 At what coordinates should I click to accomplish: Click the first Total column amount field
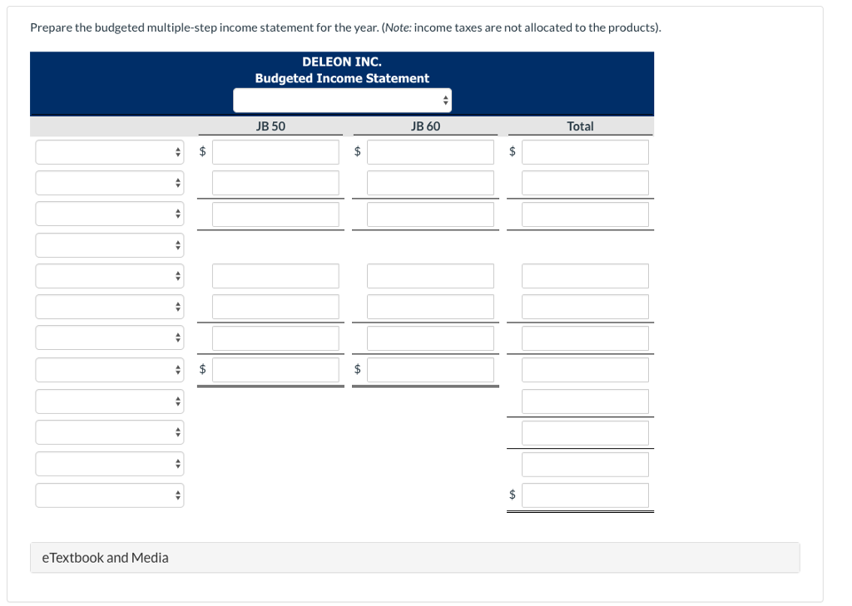pyautogui.click(x=585, y=151)
